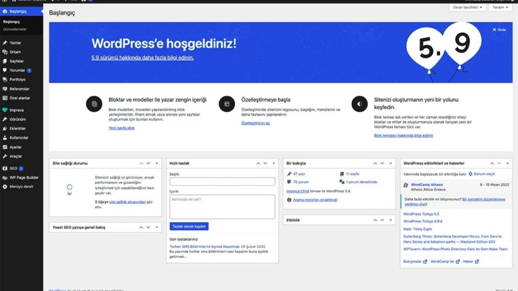Click Yoast SEO sidebar icon
518x291 pixels.
tap(5, 168)
